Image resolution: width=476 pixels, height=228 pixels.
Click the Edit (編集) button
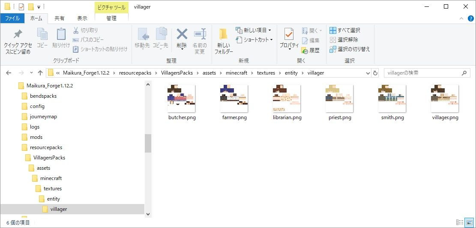[x=311, y=40]
